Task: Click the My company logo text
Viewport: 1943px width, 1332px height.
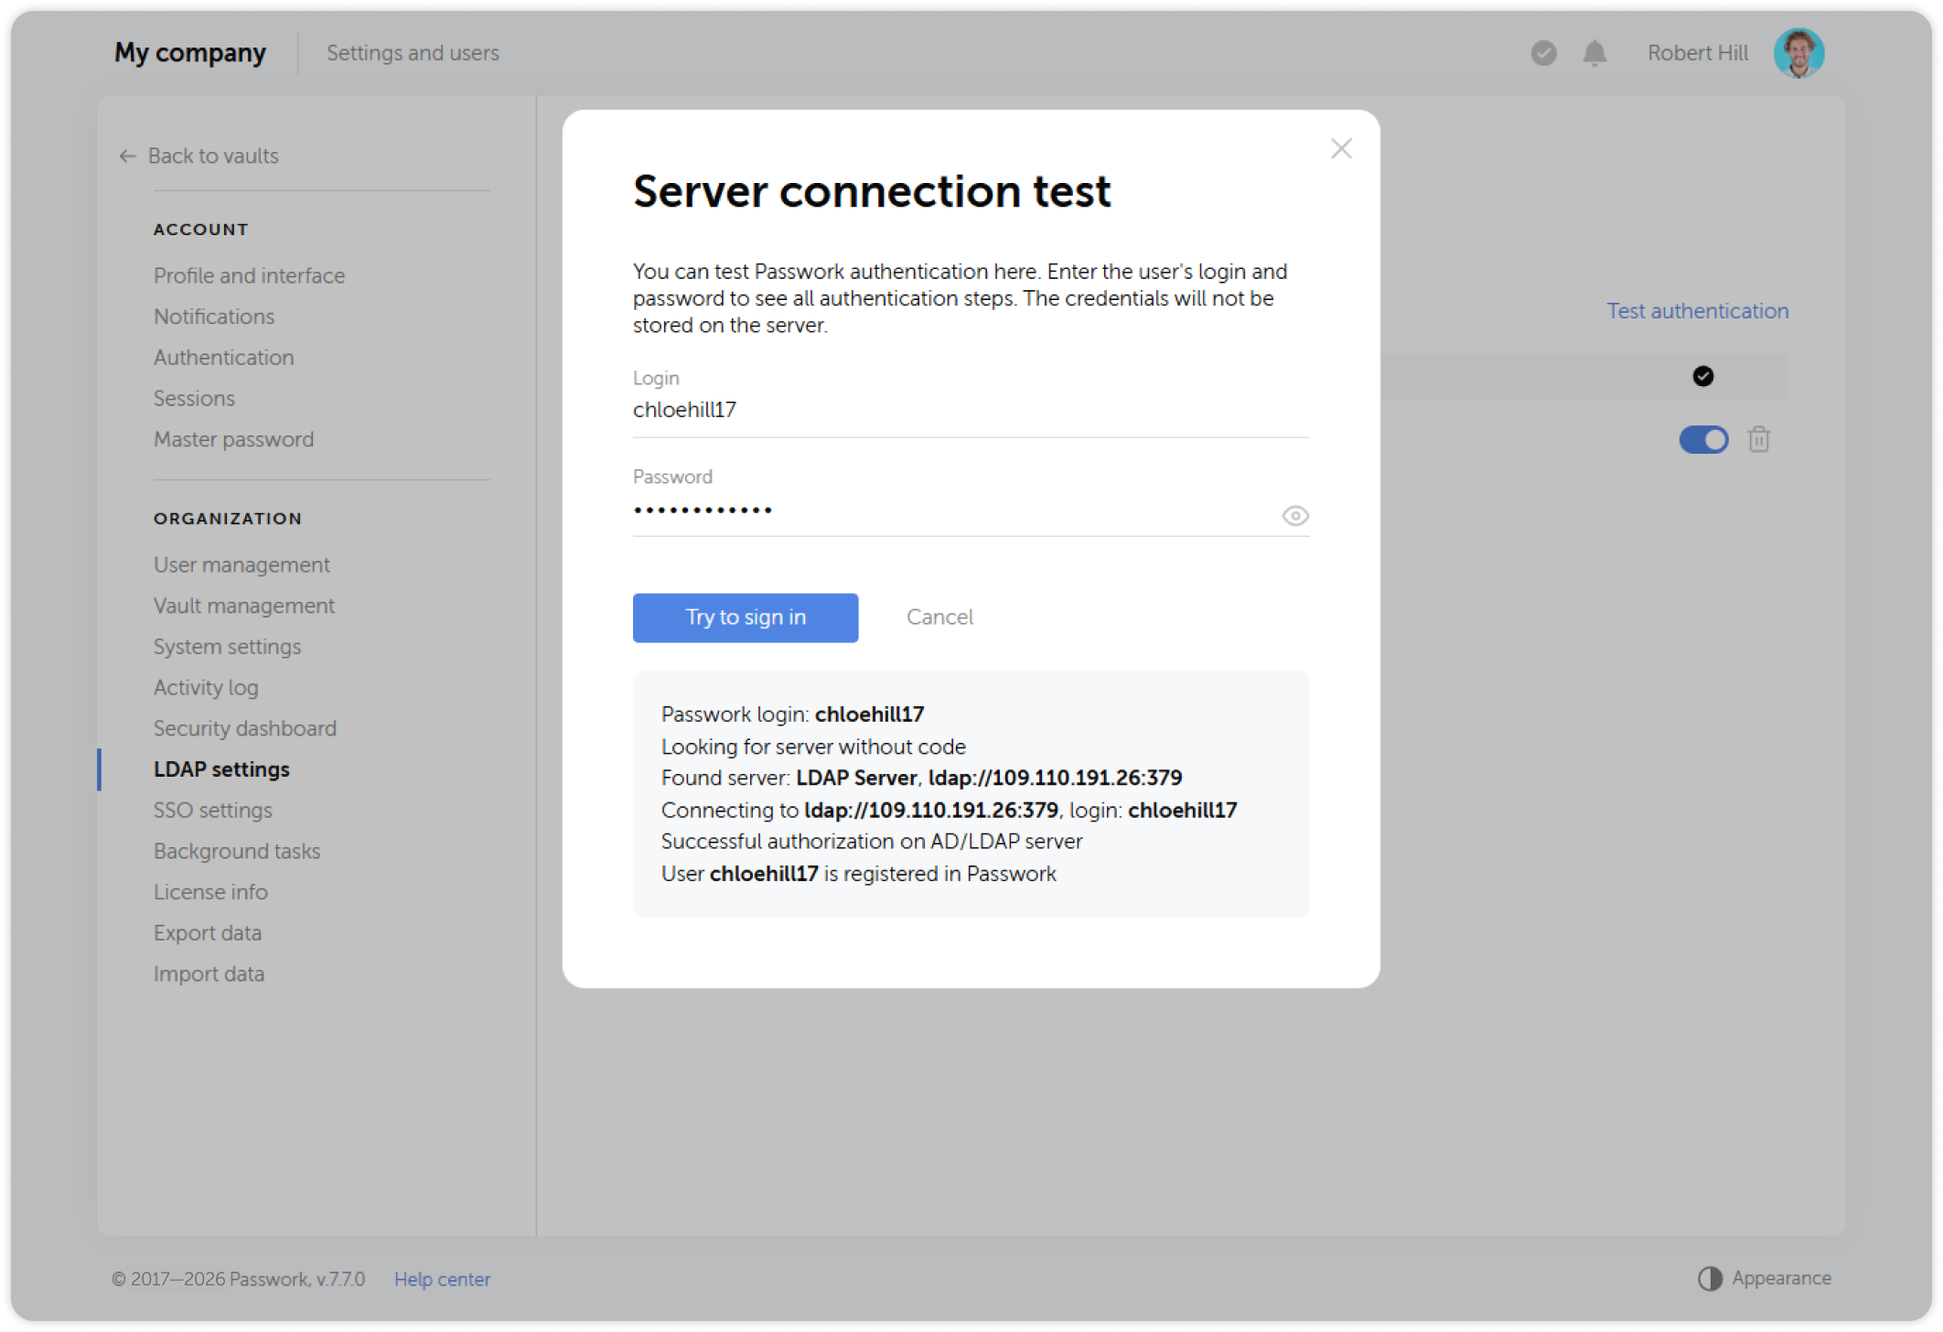Action: (189, 53)
